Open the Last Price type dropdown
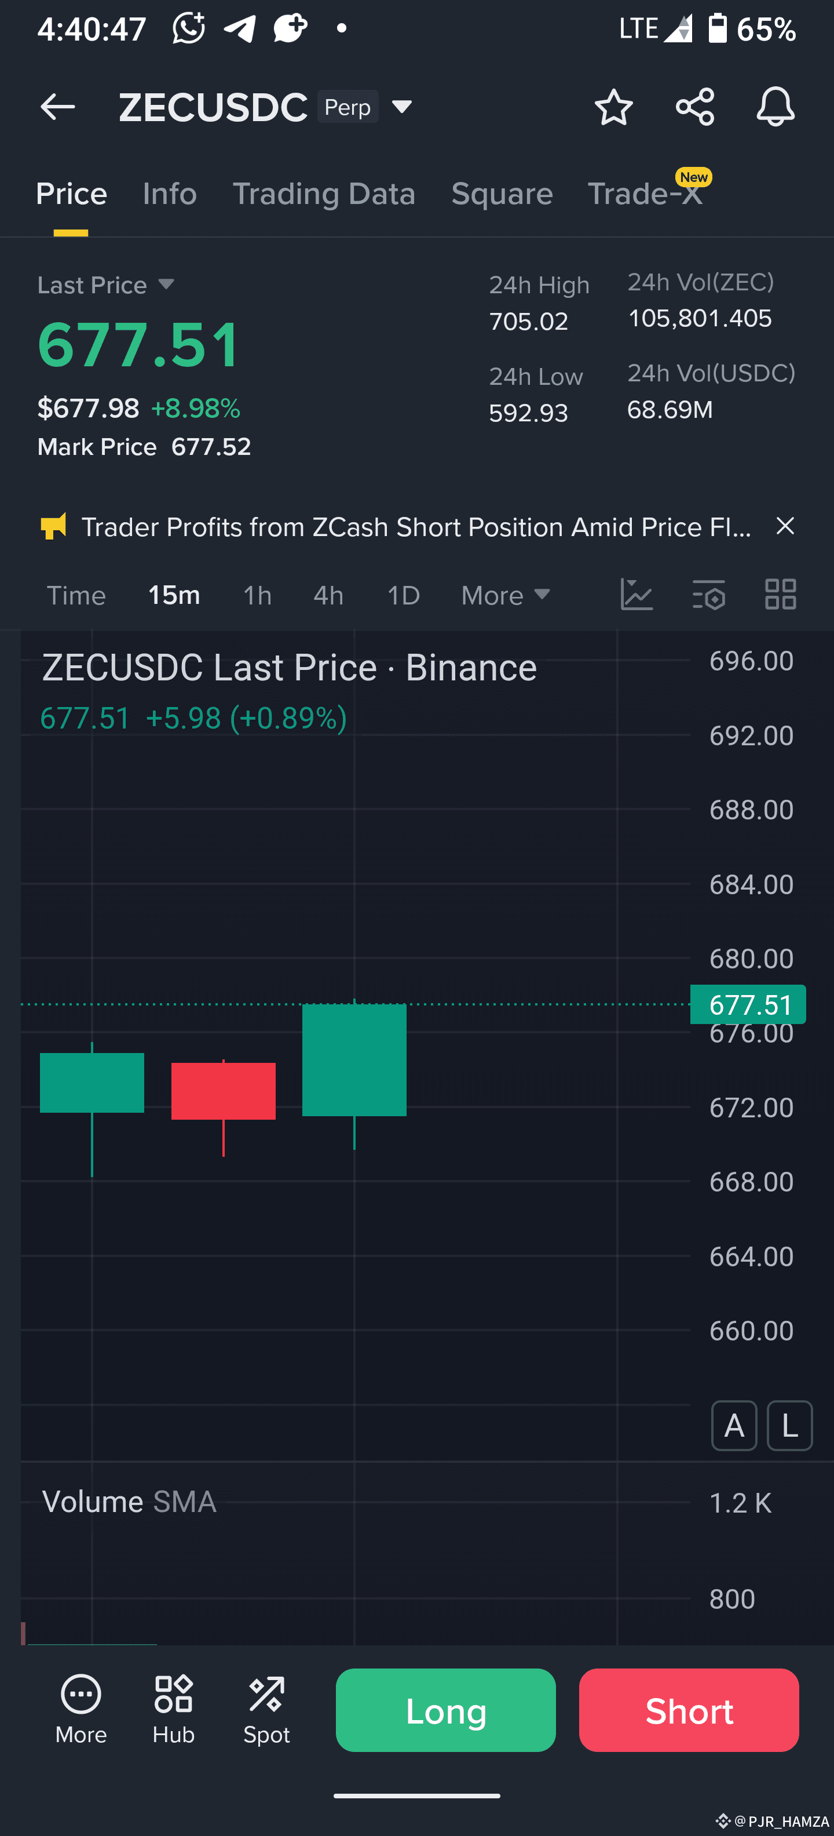 click(x=166, y=285)
